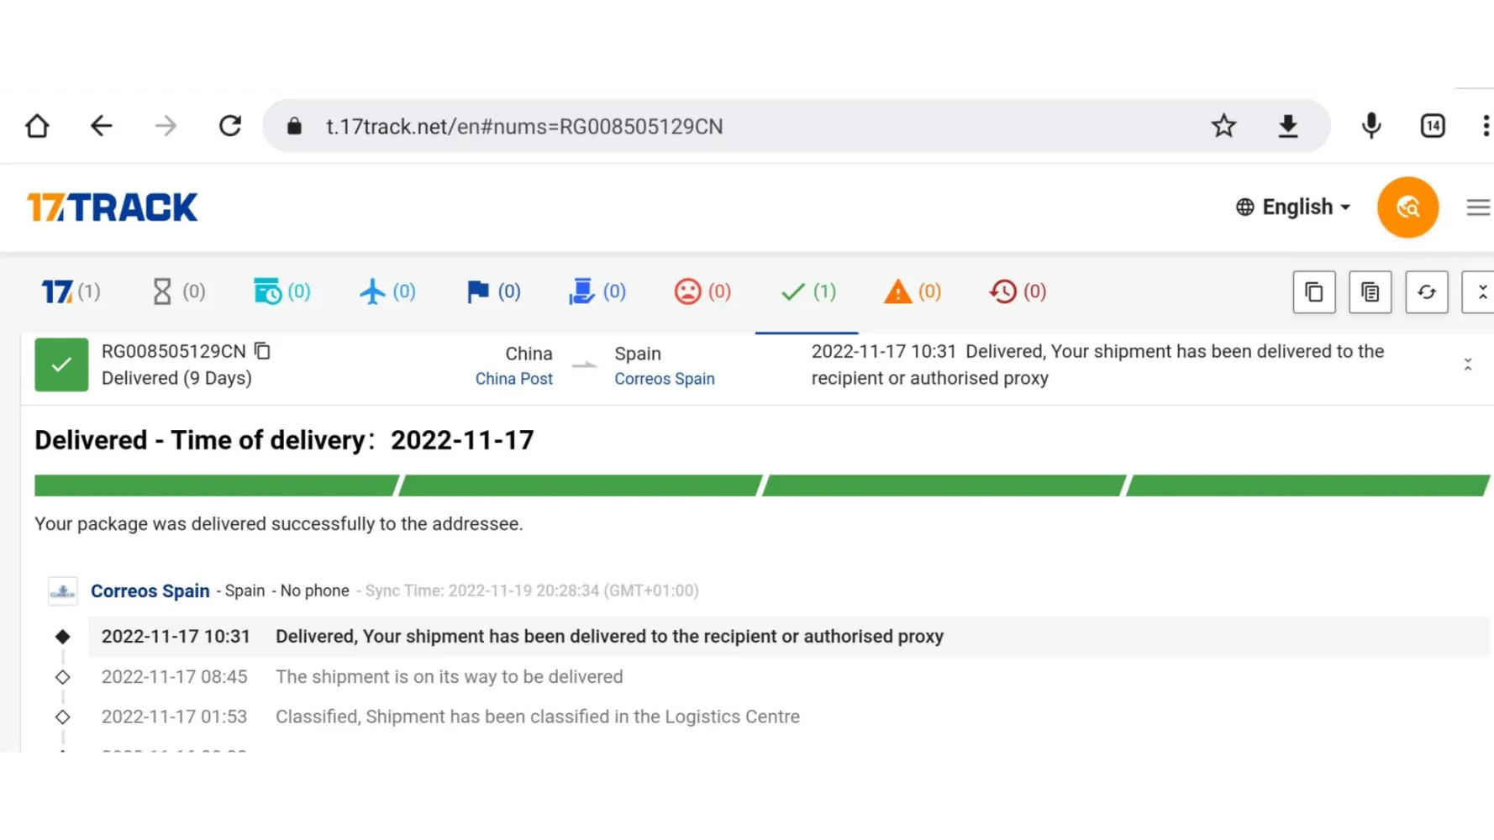Show all tracked packages tab (1)

tap(71, 291)
